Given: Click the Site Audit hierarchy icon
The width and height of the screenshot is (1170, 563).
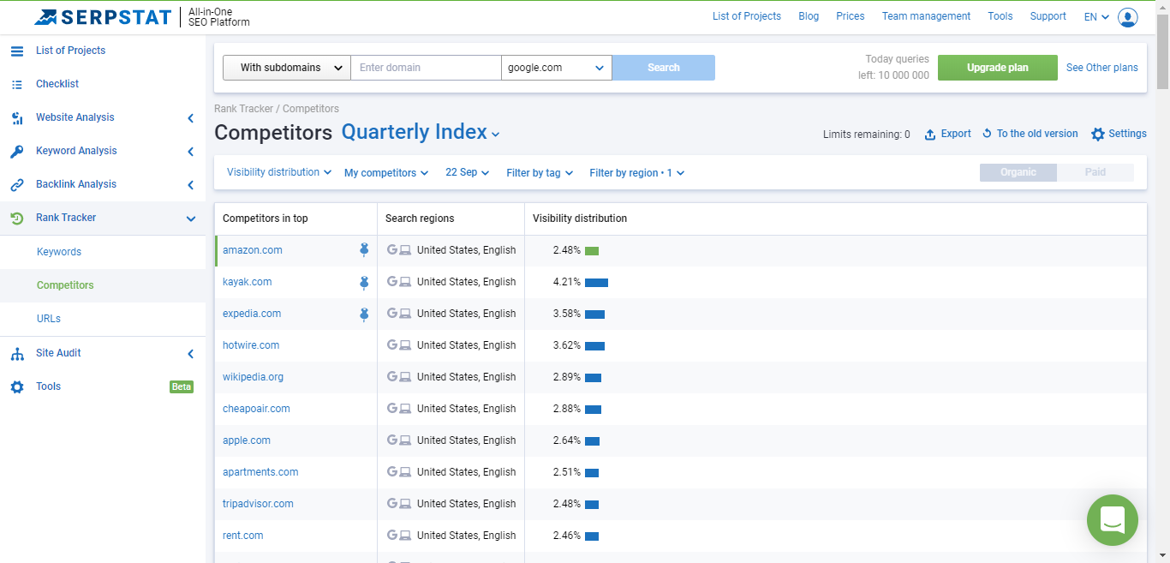Looking at the screenshot, I should point(17,353).
